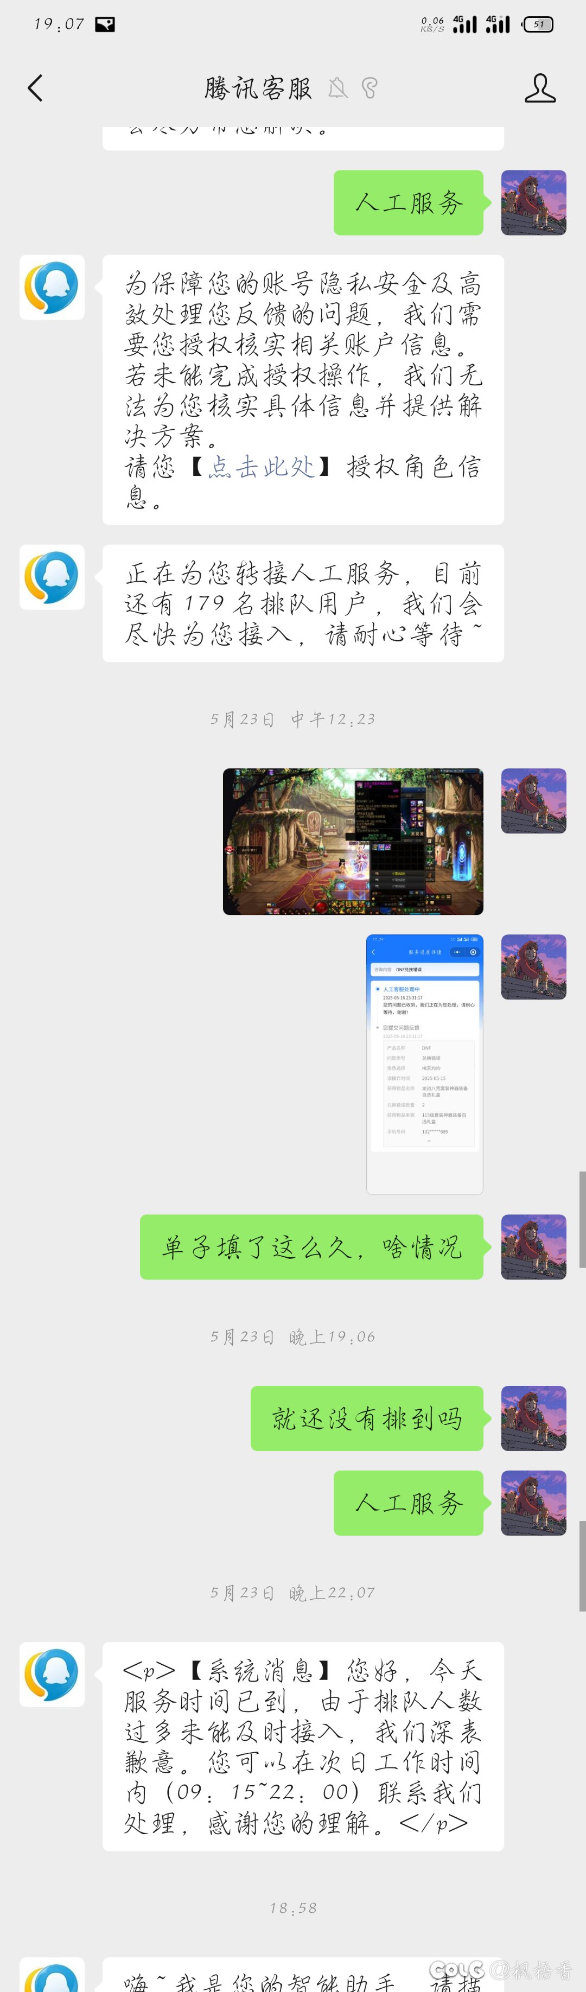This screenshot has height=1992, width=586.
Task: Tap the 单子填了这么久 message bubble
Action: [x=311, y=1246]
